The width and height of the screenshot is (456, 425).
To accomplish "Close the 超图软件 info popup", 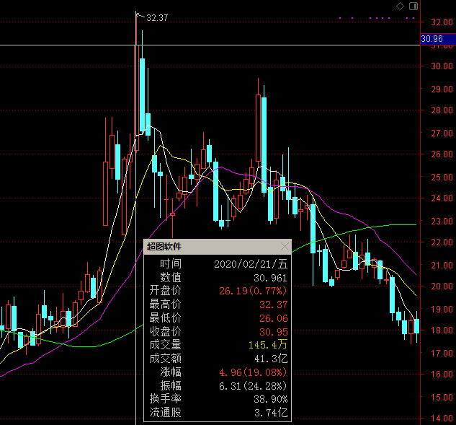I will [x=285, y=247].
